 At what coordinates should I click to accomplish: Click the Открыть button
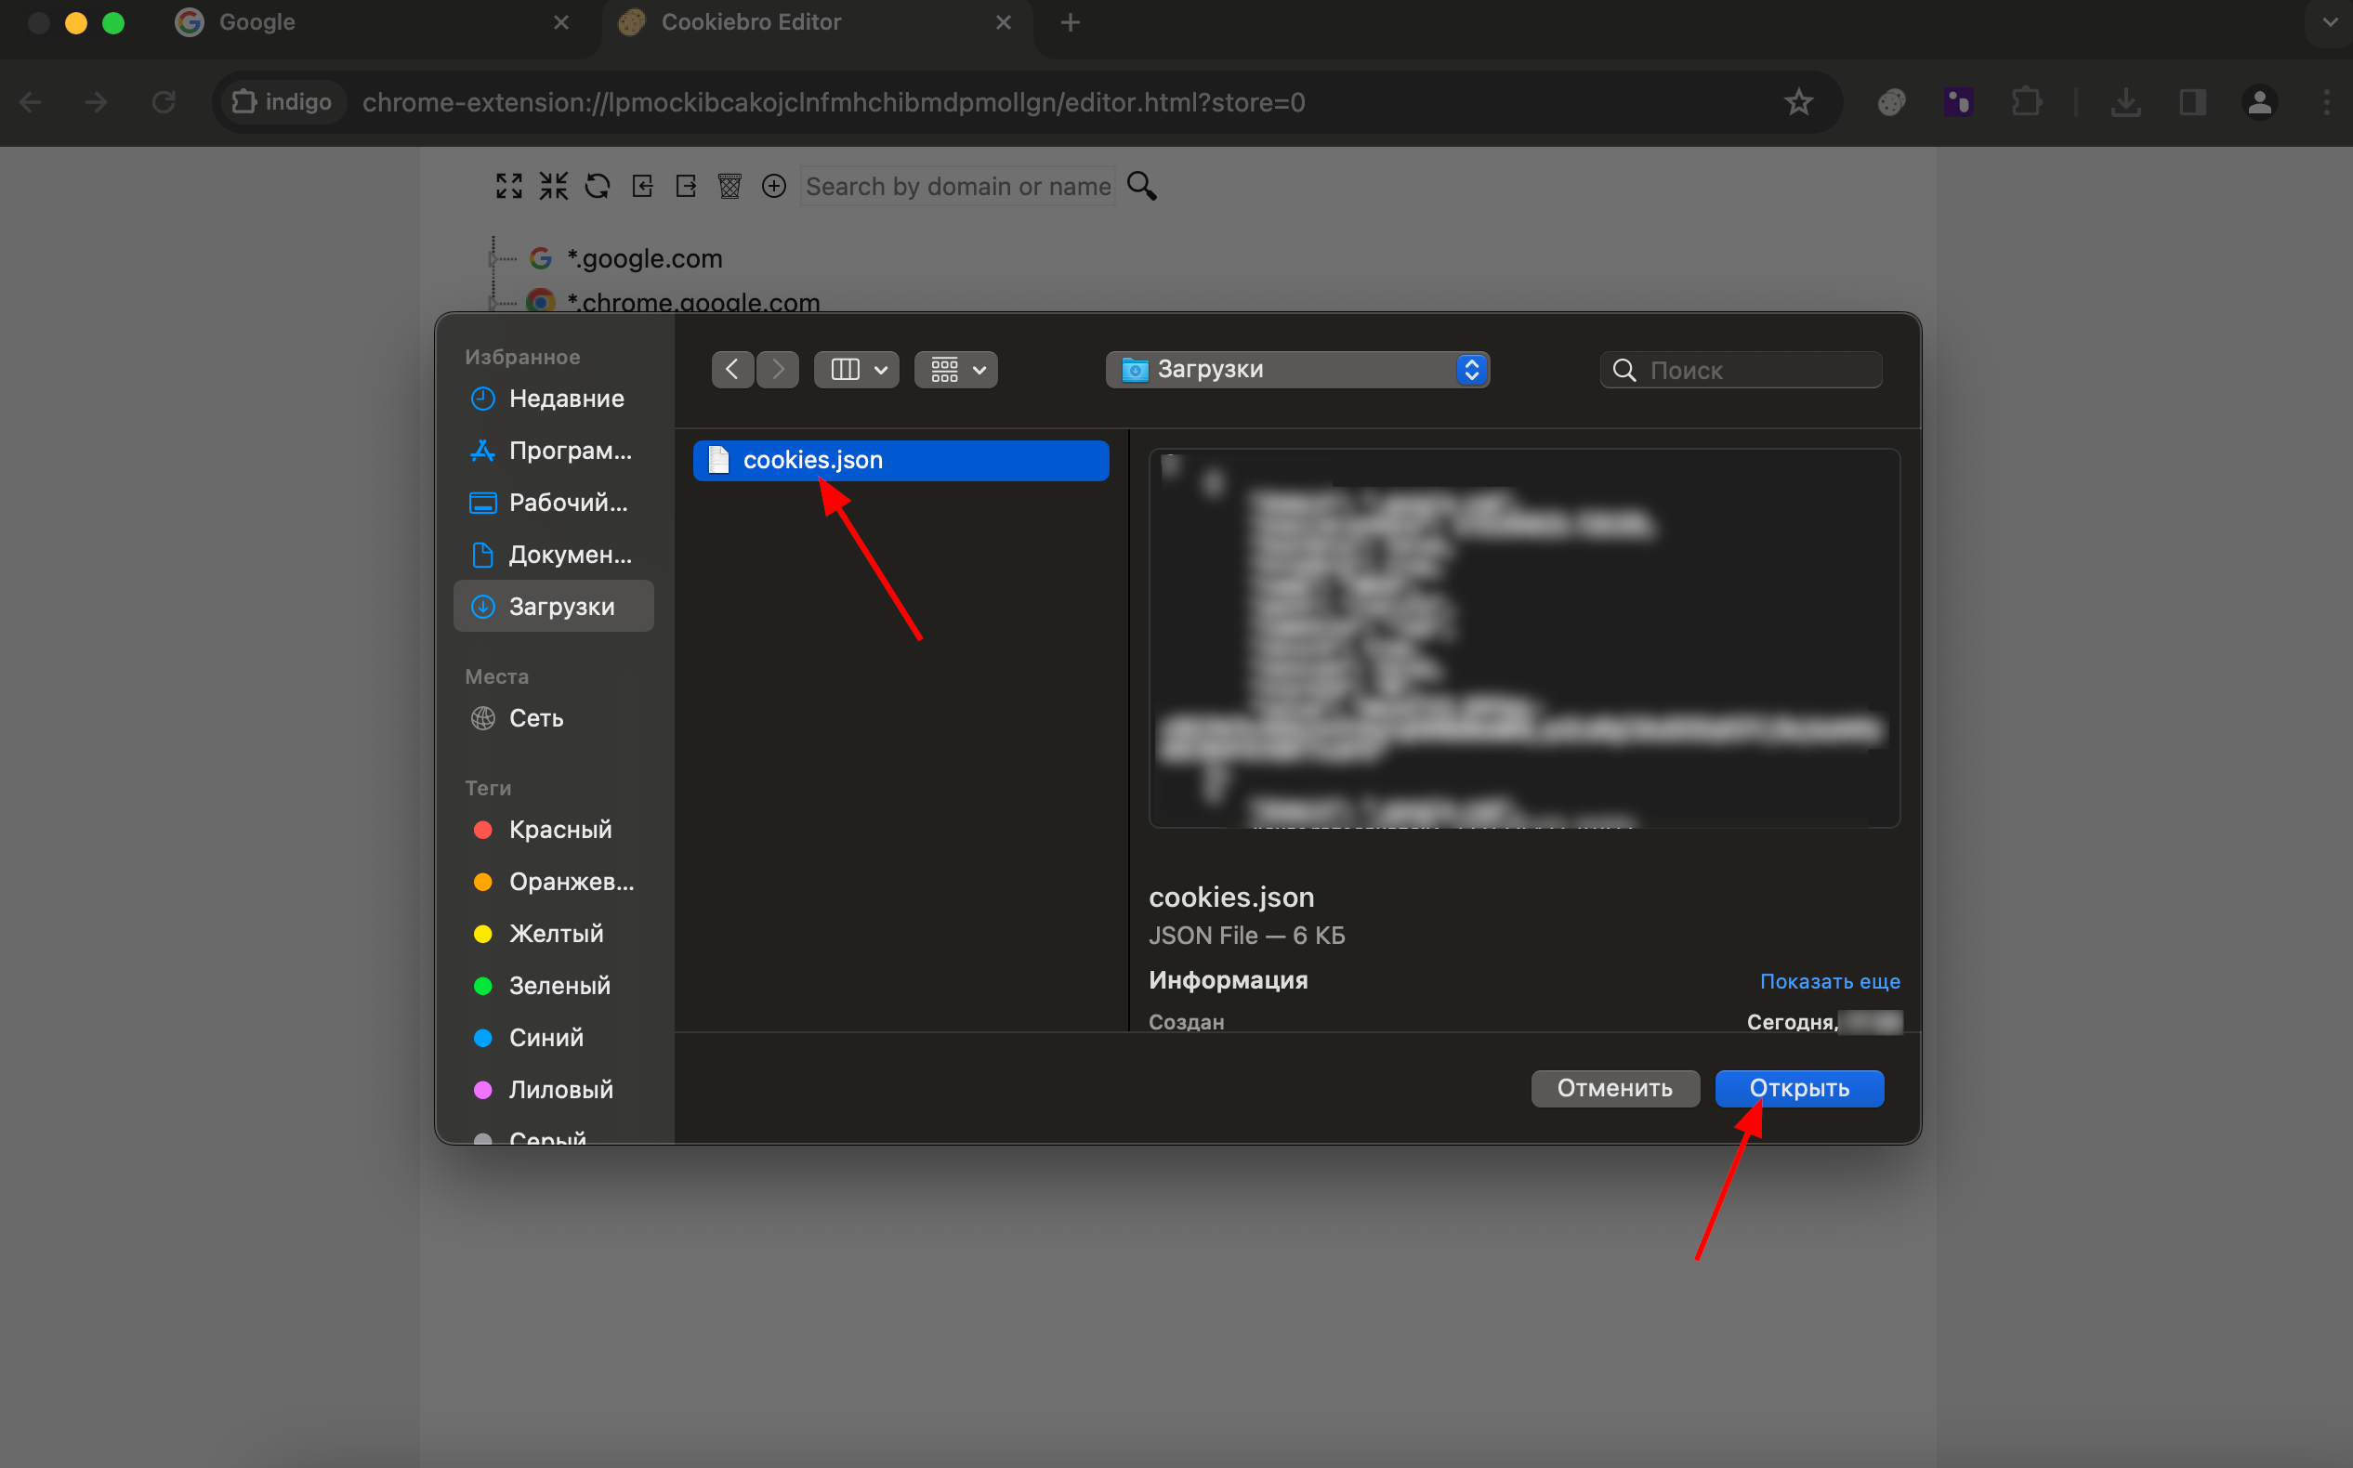tap(1798, 1088)
